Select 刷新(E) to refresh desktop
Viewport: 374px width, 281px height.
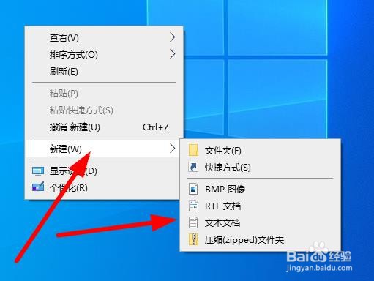tap(104, 72)
